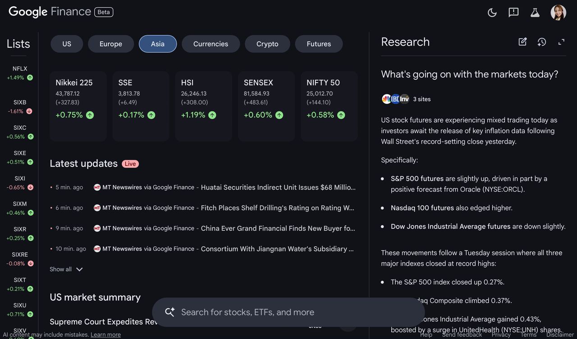Open the Huatai Securities news headline
Image resolution: width=577 pixels, height=339 pixels.
click(278, 187)
